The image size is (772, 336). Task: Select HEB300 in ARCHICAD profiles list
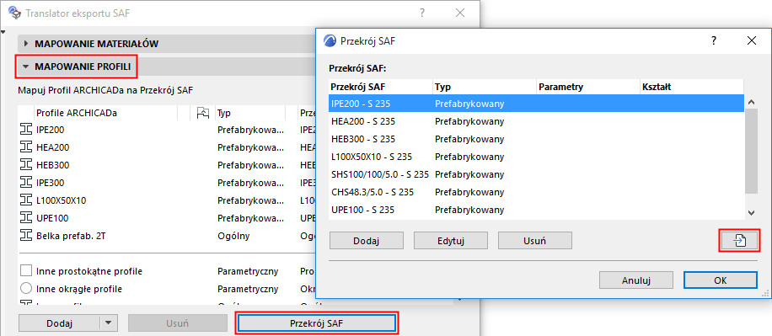coord(166,165)
